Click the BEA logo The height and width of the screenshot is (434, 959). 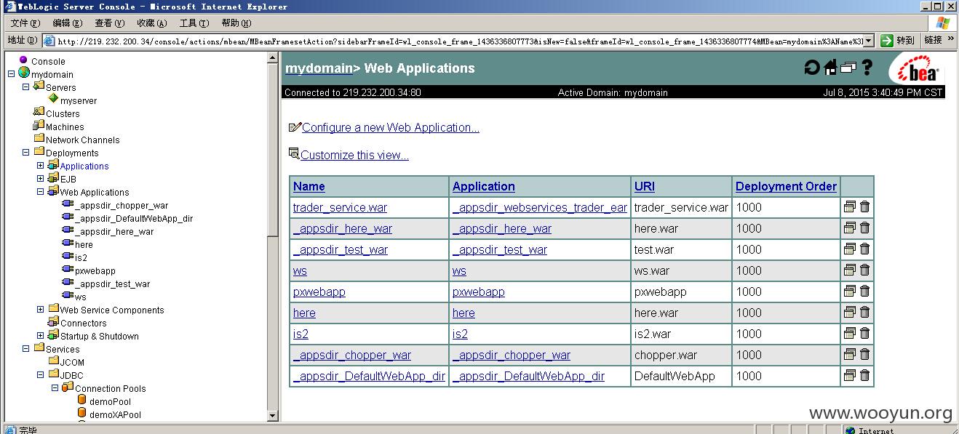click(x=917, y=71)
